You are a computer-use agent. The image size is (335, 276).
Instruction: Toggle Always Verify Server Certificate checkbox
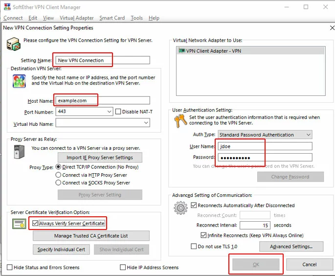[35, 224]
